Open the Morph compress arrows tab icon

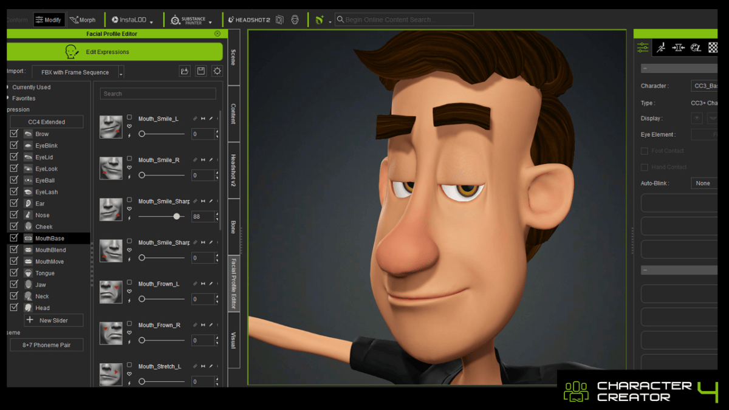click(x=679, y=47)
